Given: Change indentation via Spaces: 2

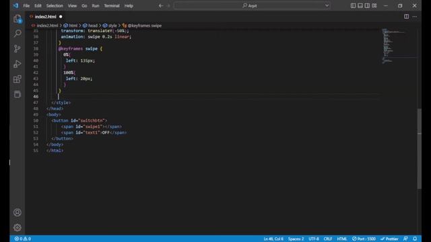Looking at the screenshot, I should (x=296, y=239).
